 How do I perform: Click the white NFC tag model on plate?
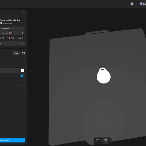tap(104, 76)
